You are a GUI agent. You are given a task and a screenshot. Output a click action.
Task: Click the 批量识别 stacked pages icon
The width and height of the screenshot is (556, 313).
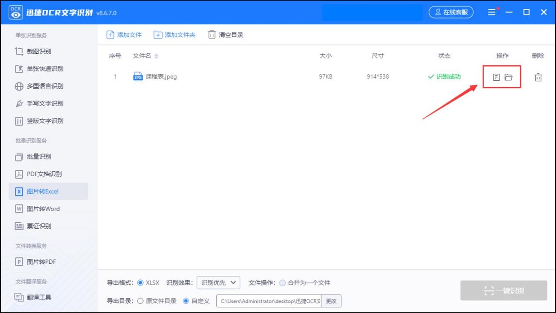pos(19,157)
